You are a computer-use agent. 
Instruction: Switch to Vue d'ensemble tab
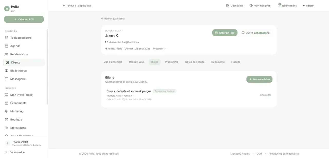113,62
